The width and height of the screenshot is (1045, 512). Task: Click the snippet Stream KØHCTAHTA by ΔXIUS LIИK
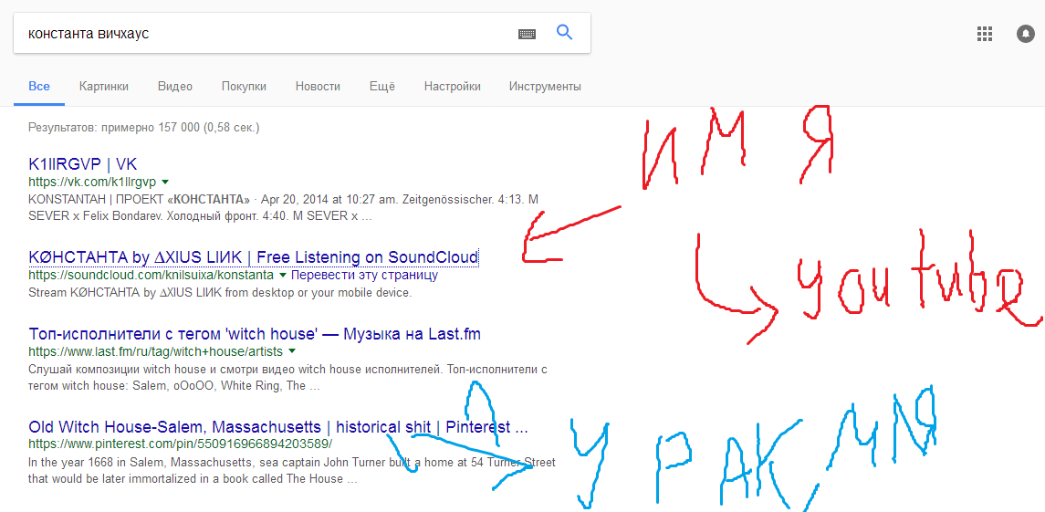221,292
